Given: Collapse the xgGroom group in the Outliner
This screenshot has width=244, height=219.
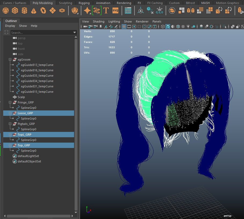Looking at the screenshot, I should [10, 60].
